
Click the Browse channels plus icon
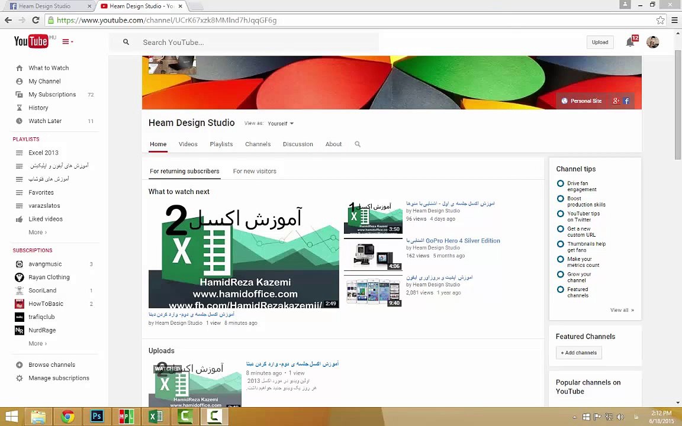[x=19, y=365]
